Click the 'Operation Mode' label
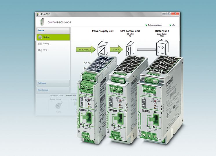Screen dimensions: 216x156 (57, 96)
